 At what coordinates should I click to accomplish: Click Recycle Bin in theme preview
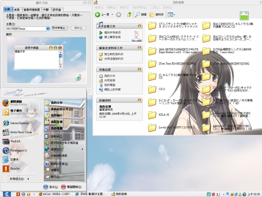[78, 77]
